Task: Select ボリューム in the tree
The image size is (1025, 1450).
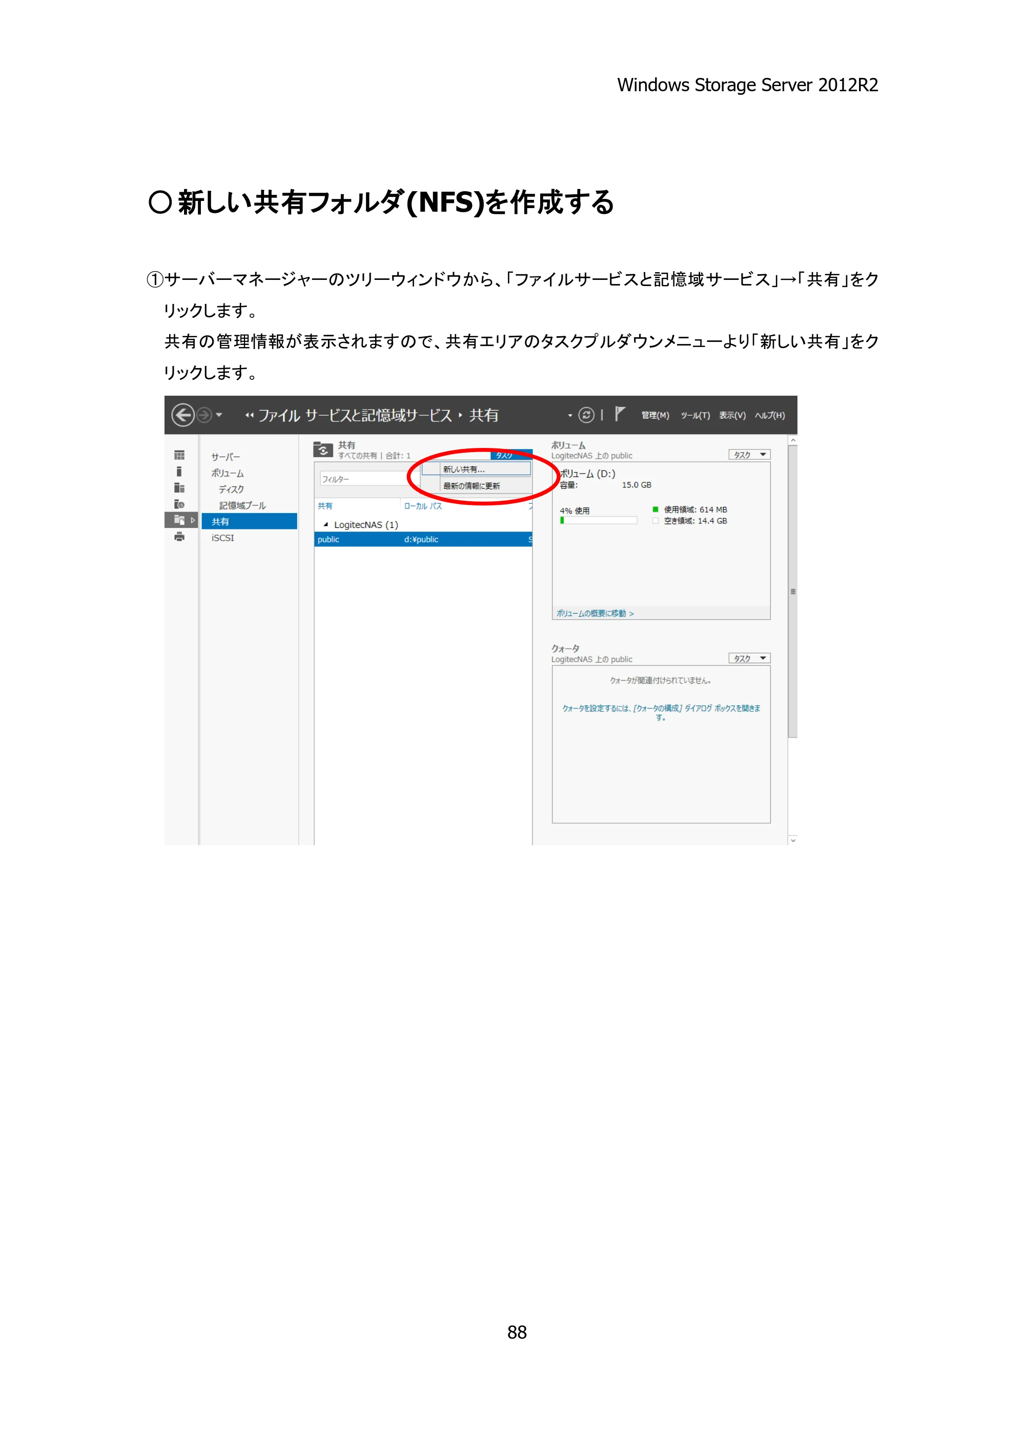Action: coord(228,473)
